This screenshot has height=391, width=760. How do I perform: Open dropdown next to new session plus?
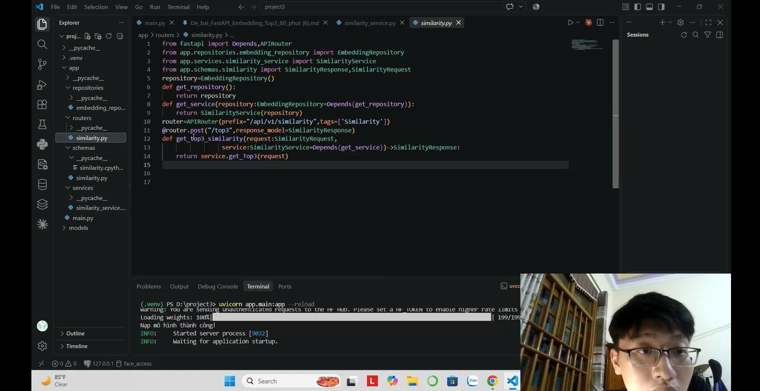tap(670, 23)
